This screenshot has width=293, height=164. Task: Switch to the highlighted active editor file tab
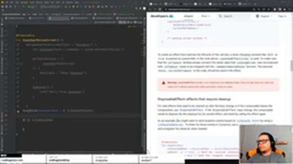[59, 18]
